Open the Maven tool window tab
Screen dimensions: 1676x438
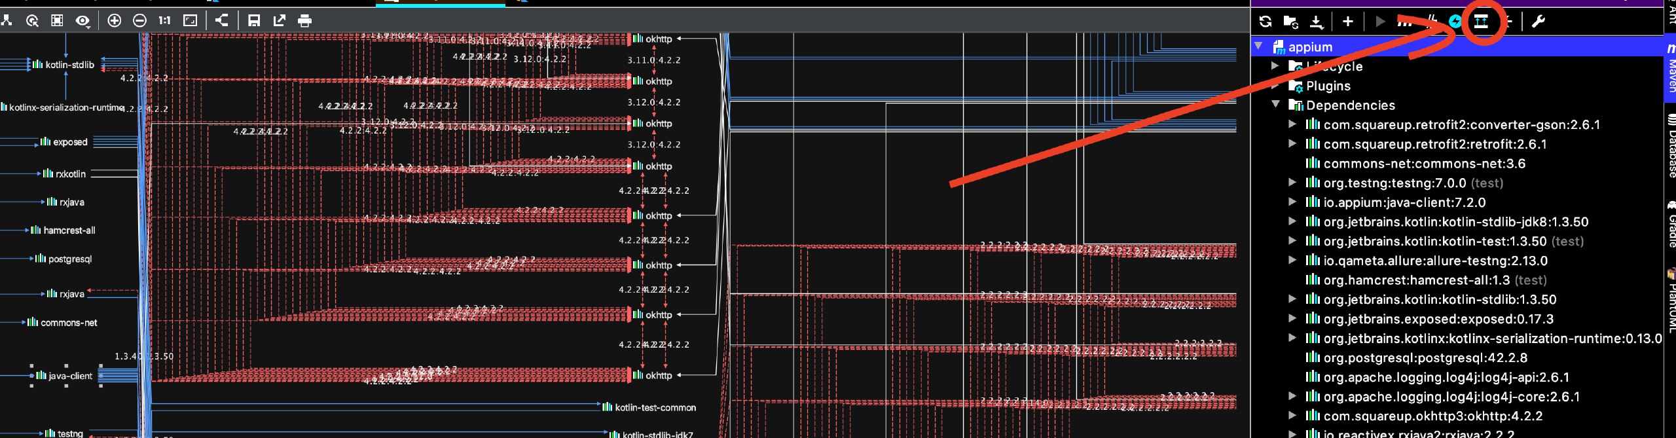(1670, 67)
